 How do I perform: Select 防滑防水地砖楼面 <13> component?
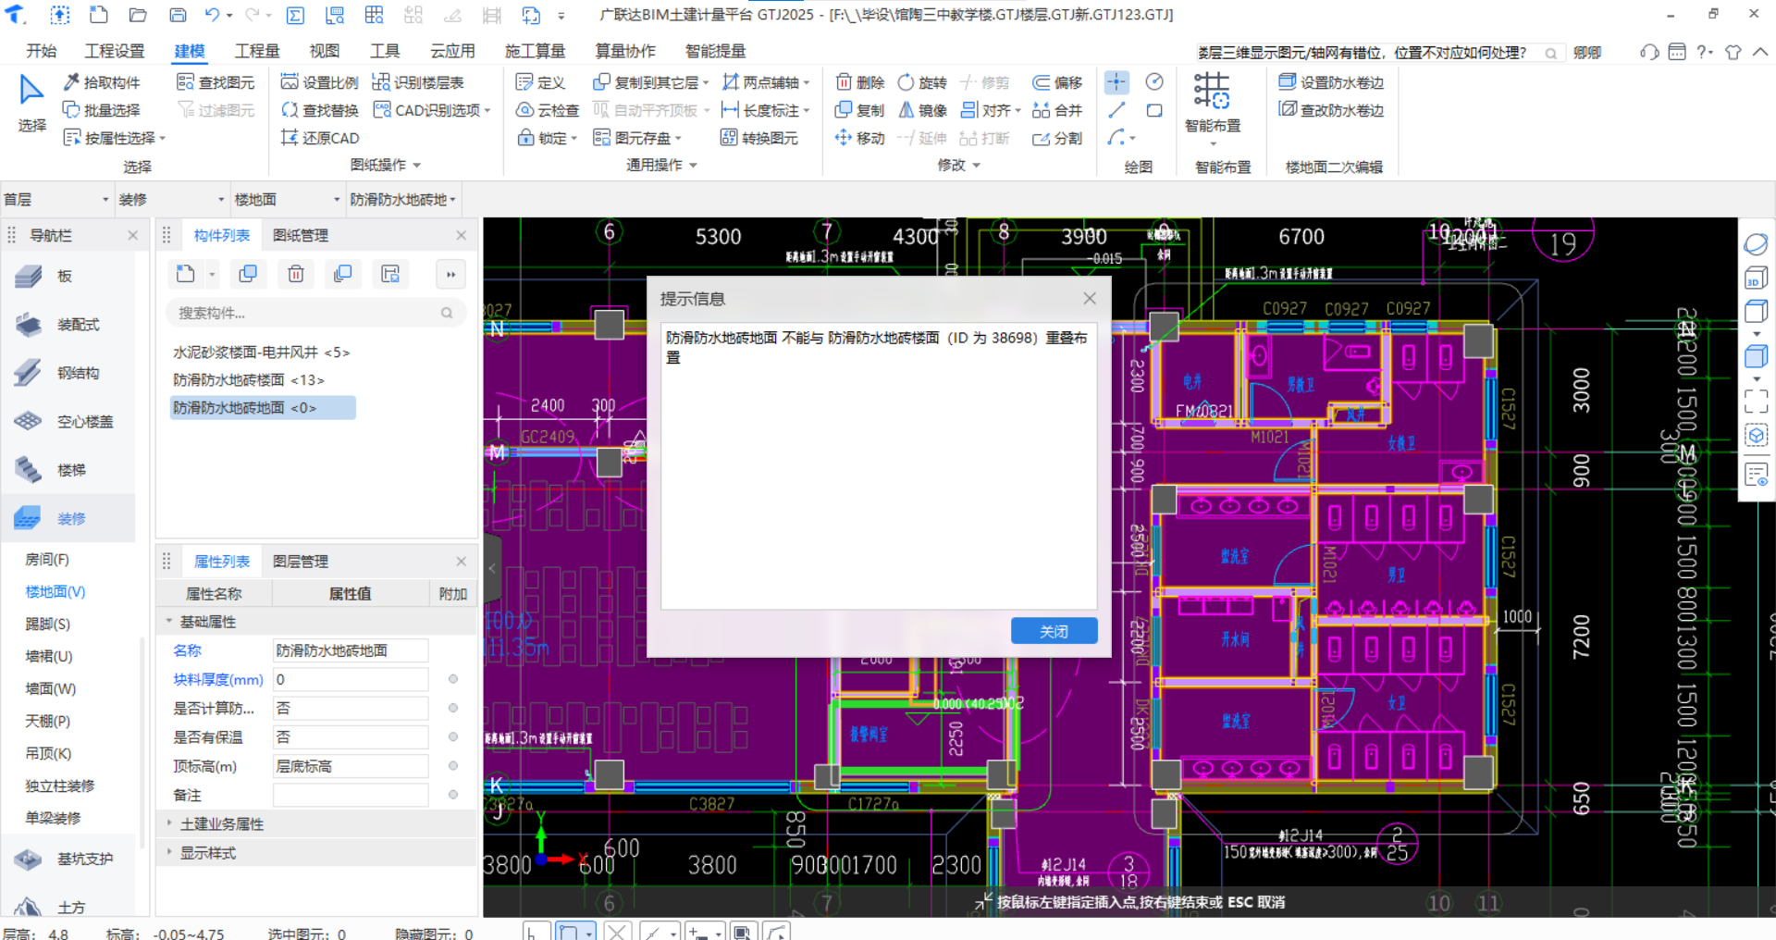(248, 380)
